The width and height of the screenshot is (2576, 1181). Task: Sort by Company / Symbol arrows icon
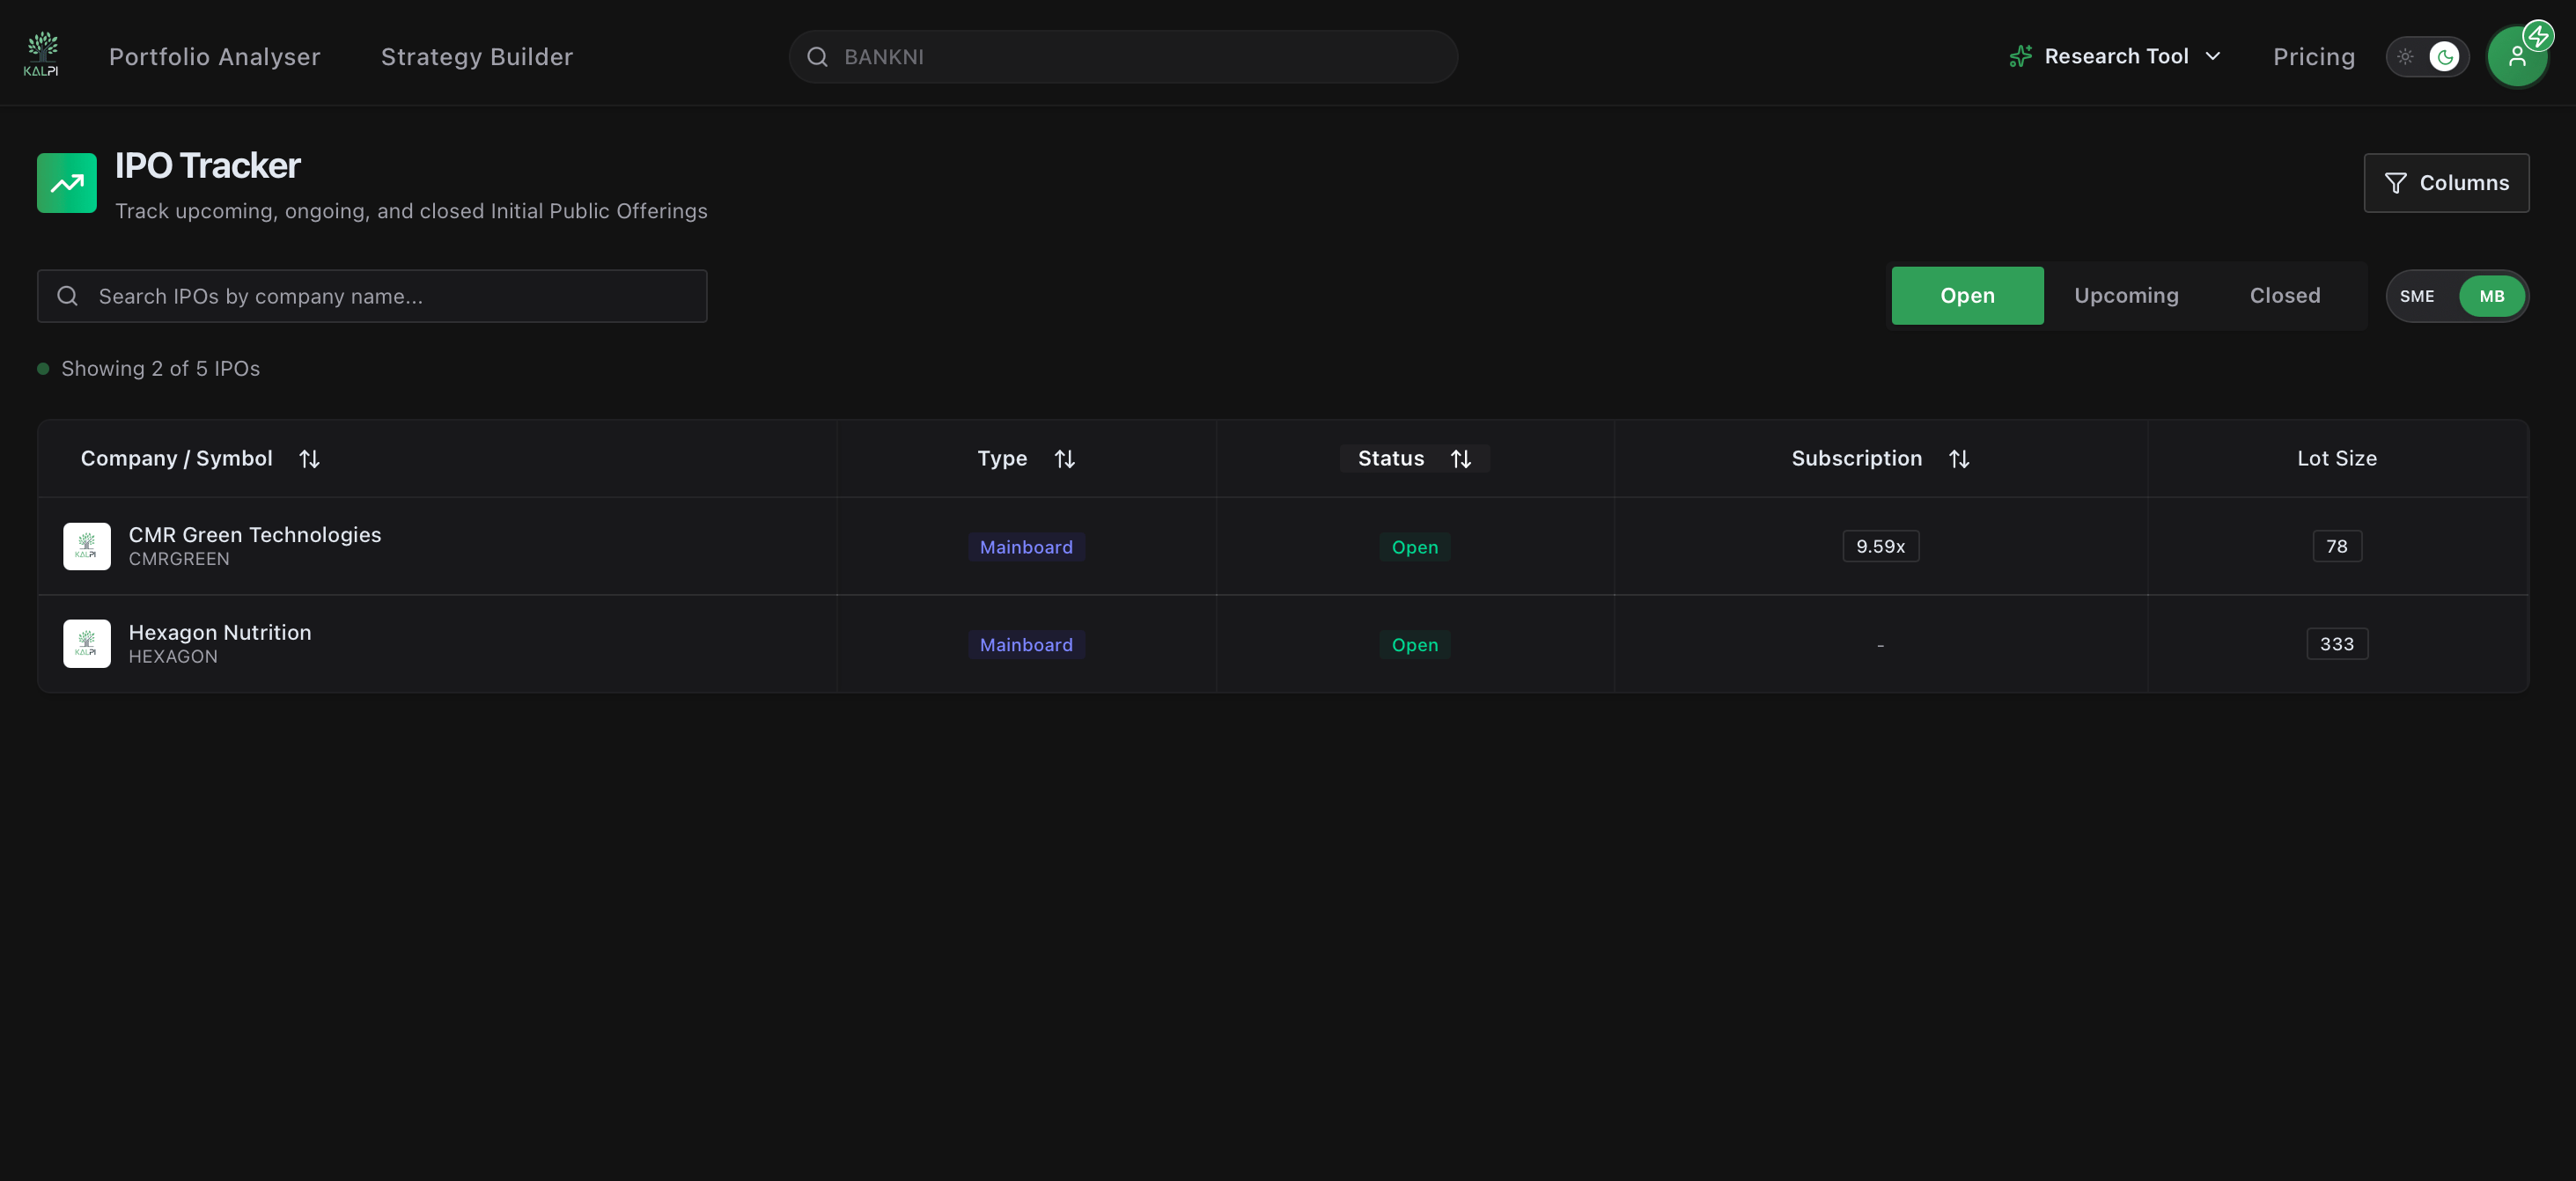tap(309, 459)
